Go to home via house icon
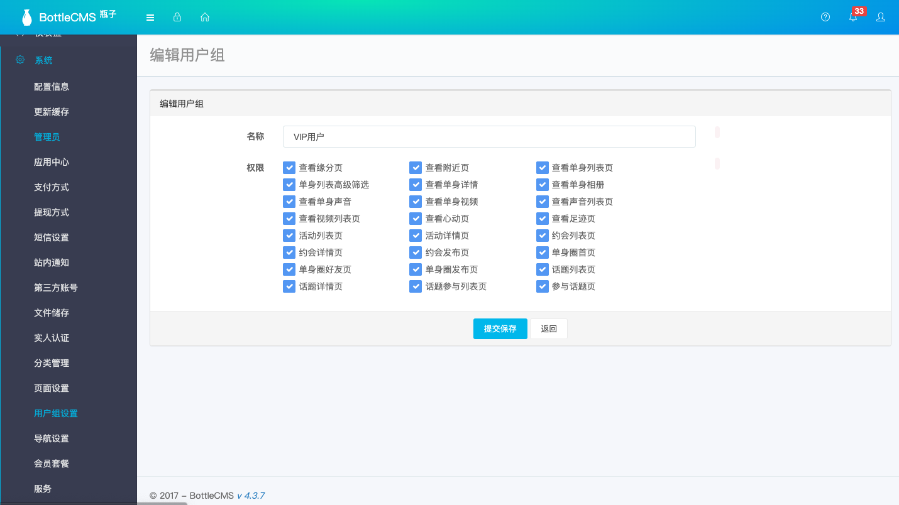 [x=205, y=17]
